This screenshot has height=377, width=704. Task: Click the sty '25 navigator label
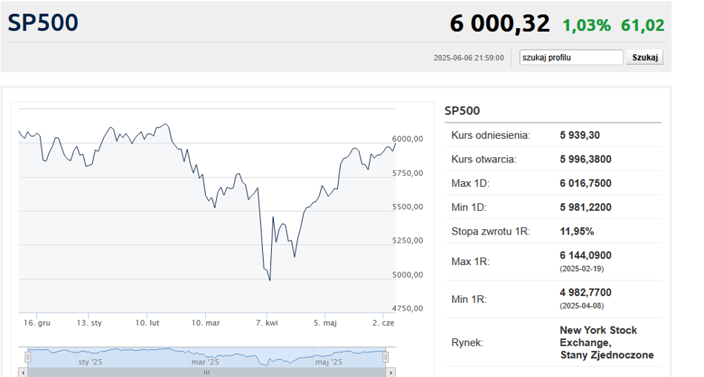(x=91, y=361)
